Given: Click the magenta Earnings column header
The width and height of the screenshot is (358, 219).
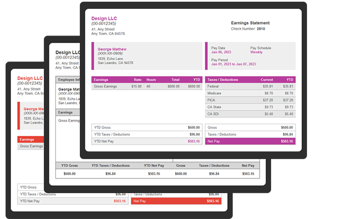Looking at the screenshot, I should (101, 80).
